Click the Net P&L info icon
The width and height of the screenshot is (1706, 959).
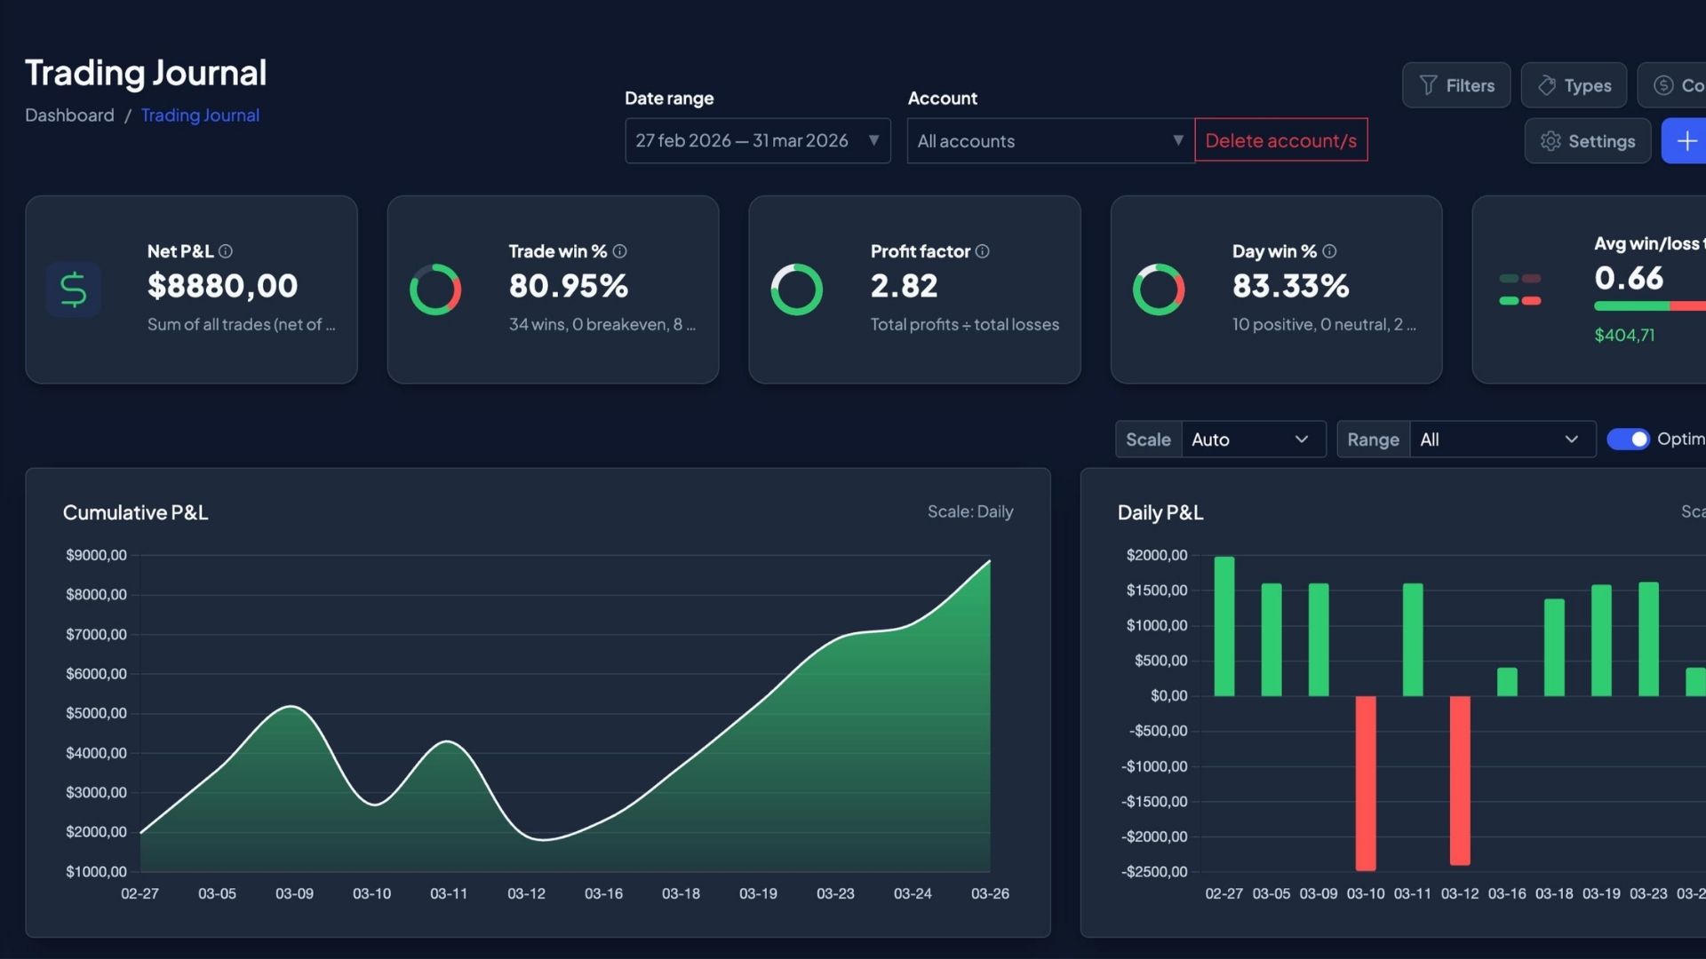pos(226,251)
